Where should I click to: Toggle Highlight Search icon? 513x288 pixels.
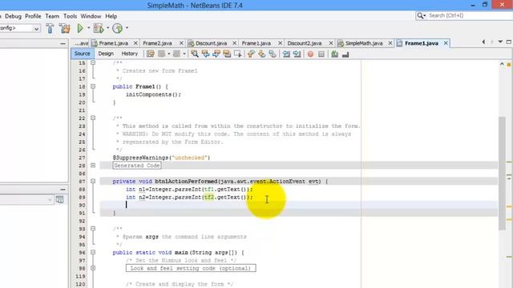tap(227, 54)
